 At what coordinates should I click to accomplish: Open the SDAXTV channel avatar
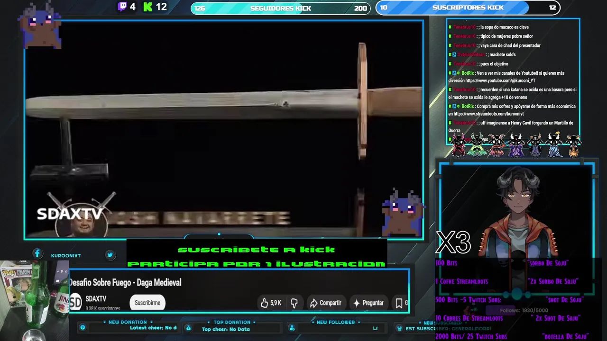(x=75, y=302)
